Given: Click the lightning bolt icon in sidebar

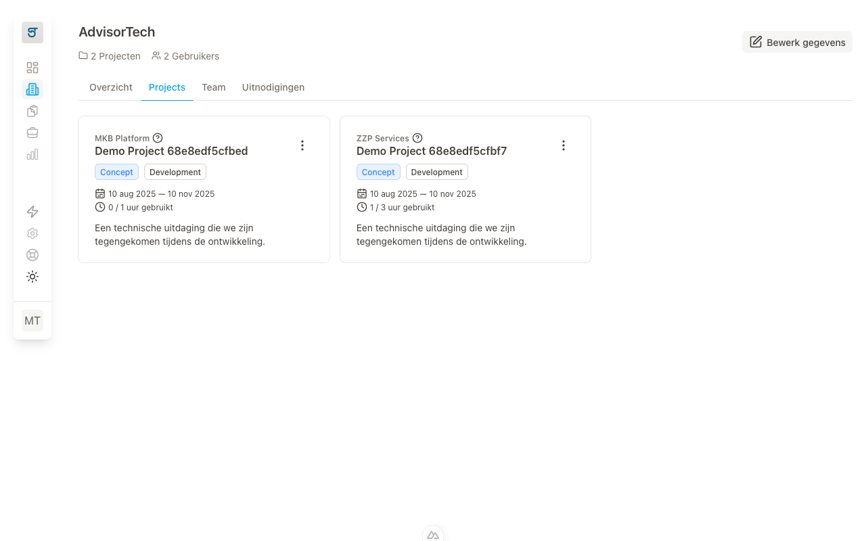Looking at the screenshot, I should point(32,212).
